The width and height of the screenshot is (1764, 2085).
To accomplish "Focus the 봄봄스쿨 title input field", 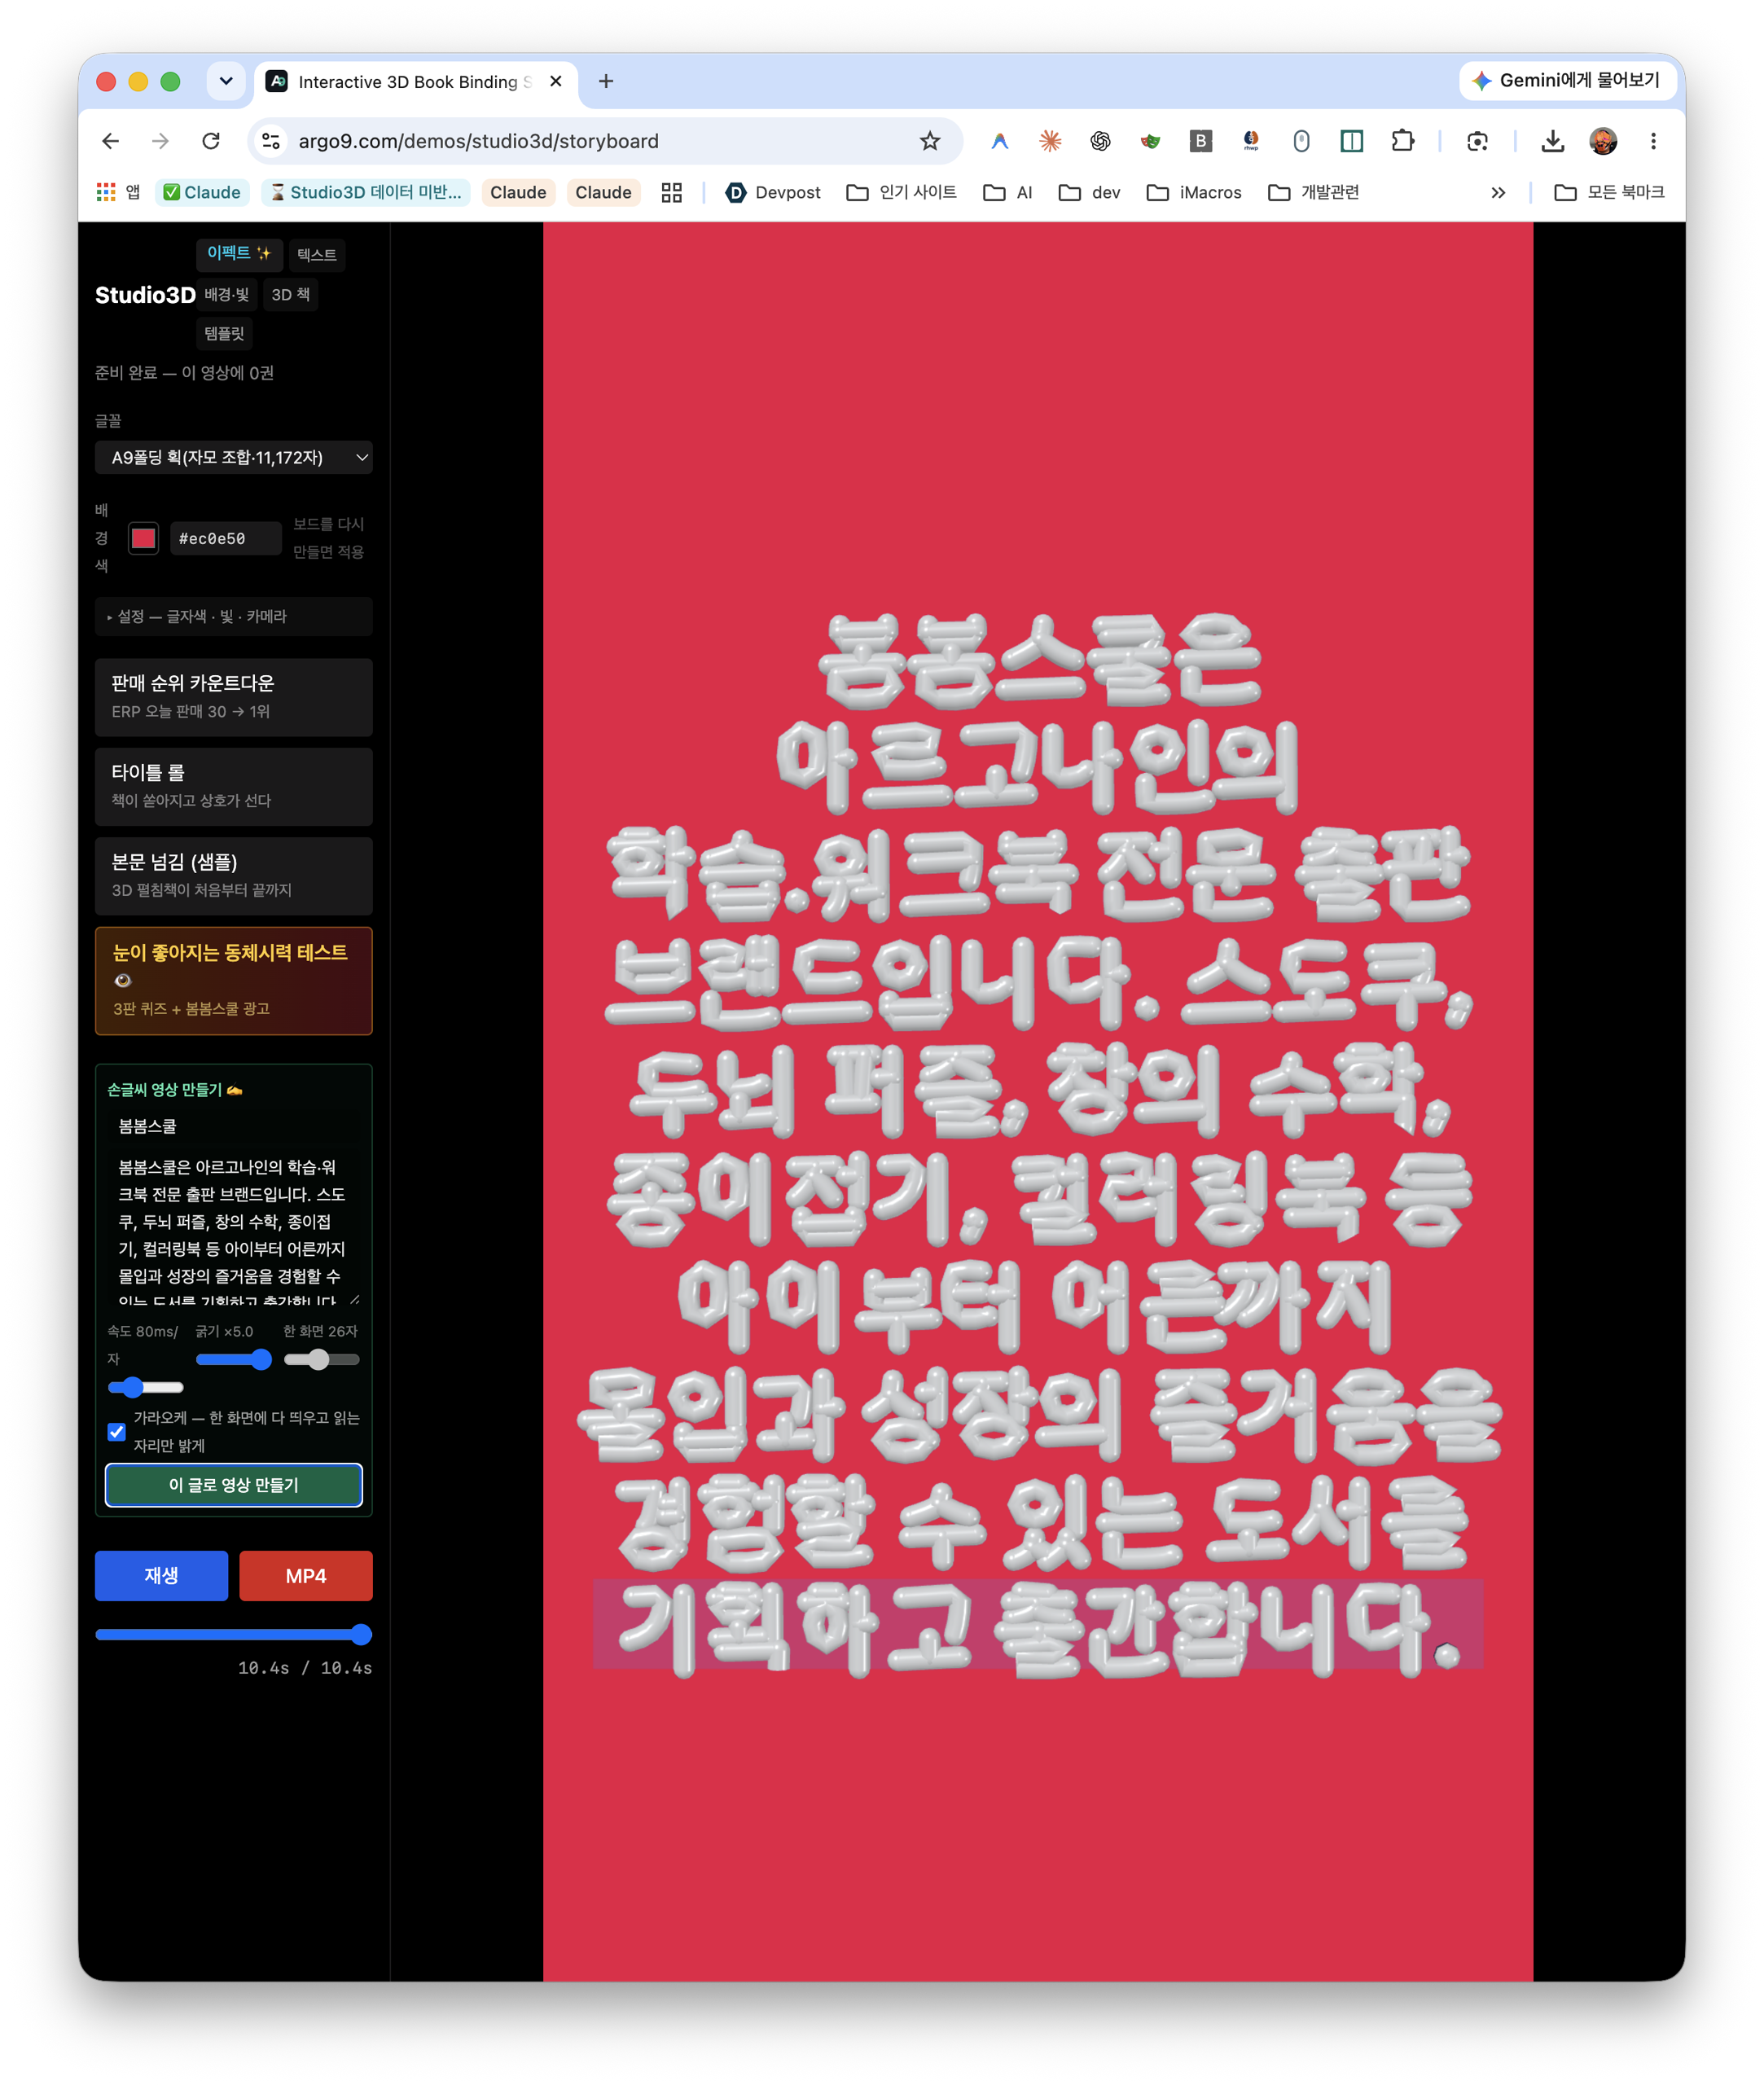I will pyautogui.click(x=234, y=1126).
